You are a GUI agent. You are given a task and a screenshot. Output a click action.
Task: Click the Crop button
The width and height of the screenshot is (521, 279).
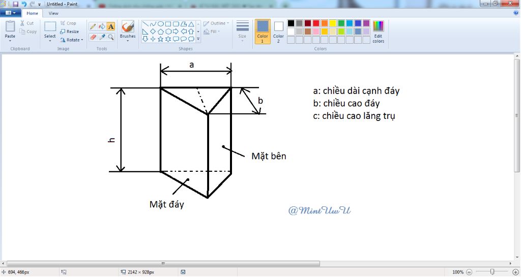pos(69,23)
